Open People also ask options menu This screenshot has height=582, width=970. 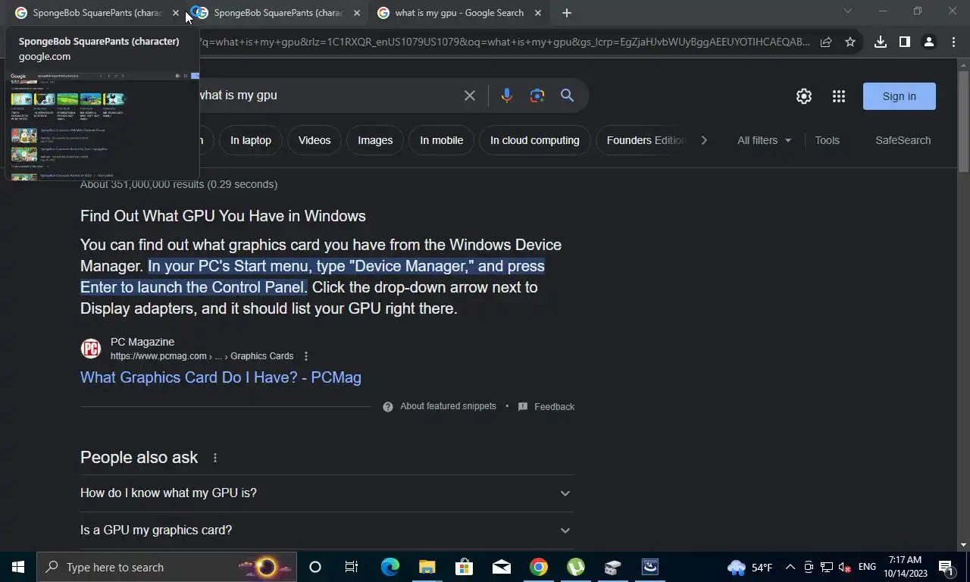215,458
